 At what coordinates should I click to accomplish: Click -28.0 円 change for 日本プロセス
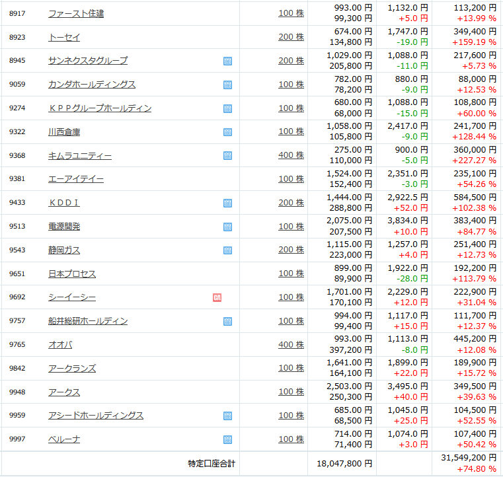click(412, 279)
